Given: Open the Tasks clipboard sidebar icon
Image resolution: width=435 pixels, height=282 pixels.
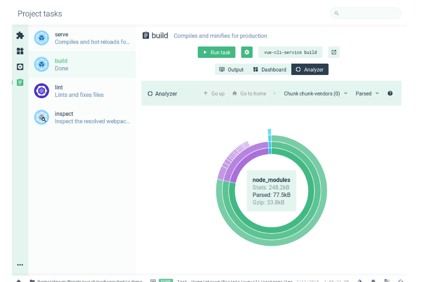Looking at the screenshot, I should pos(20,82).
